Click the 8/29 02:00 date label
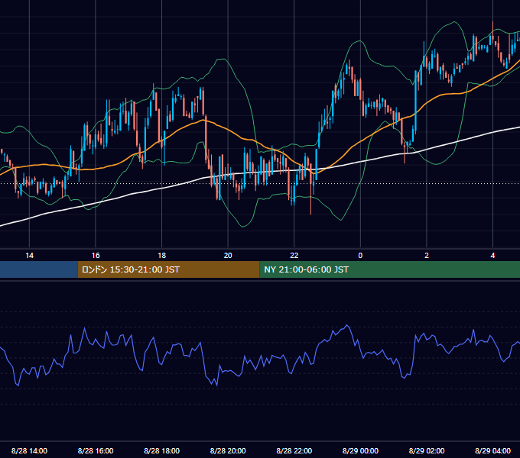The width and height of the screenshot is (520, 458). [427, 450]
